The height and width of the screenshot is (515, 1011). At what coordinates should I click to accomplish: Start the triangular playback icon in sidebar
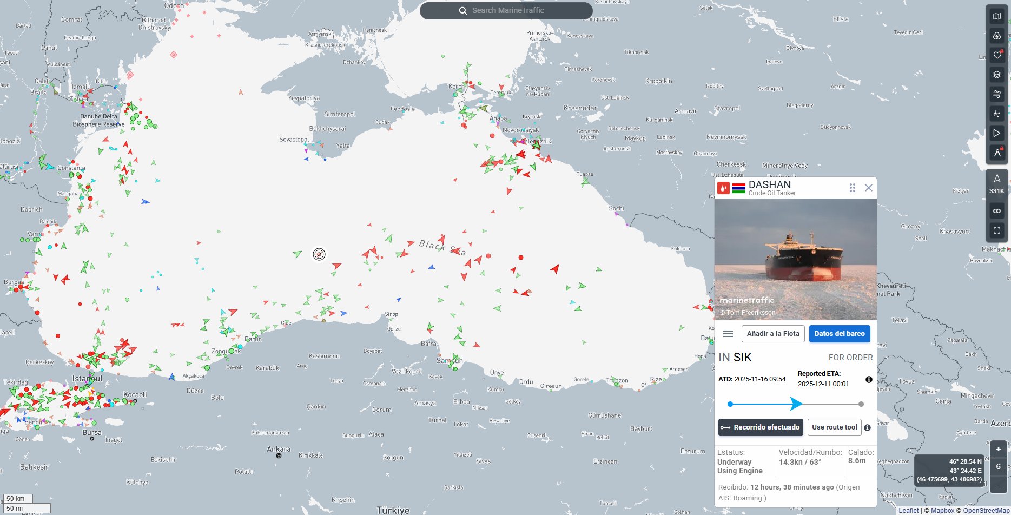pos(997,133)
